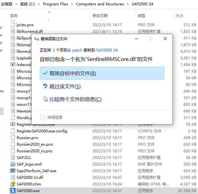Close the replace or skip dialog
198x194 pixels.
tap(165, 39)
